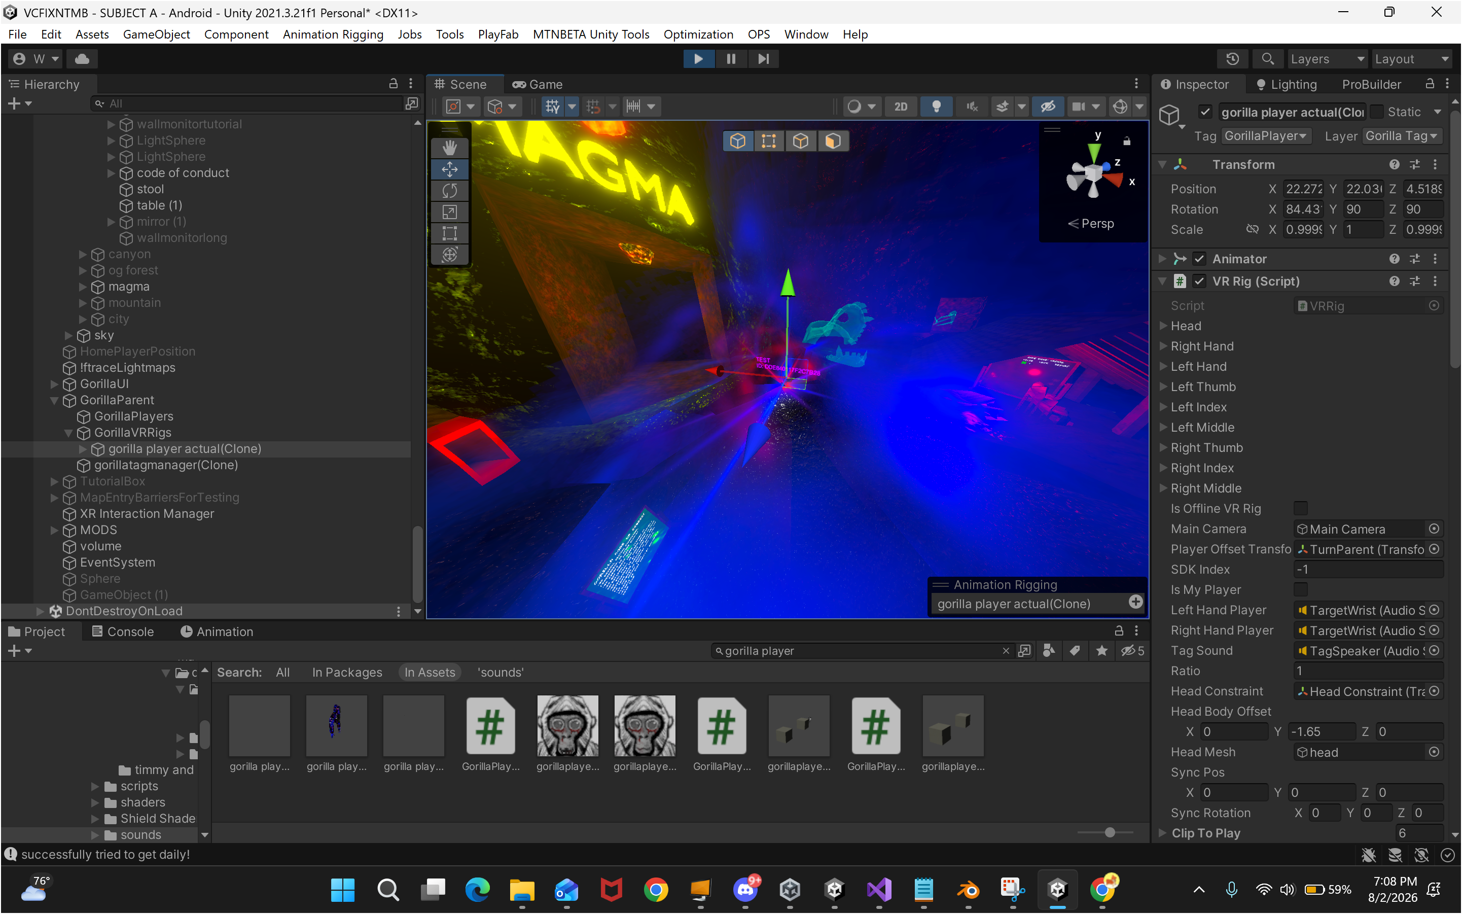Toggle gorilla player actual active checkbox
1462x914 pixels.
[1205, 112]
